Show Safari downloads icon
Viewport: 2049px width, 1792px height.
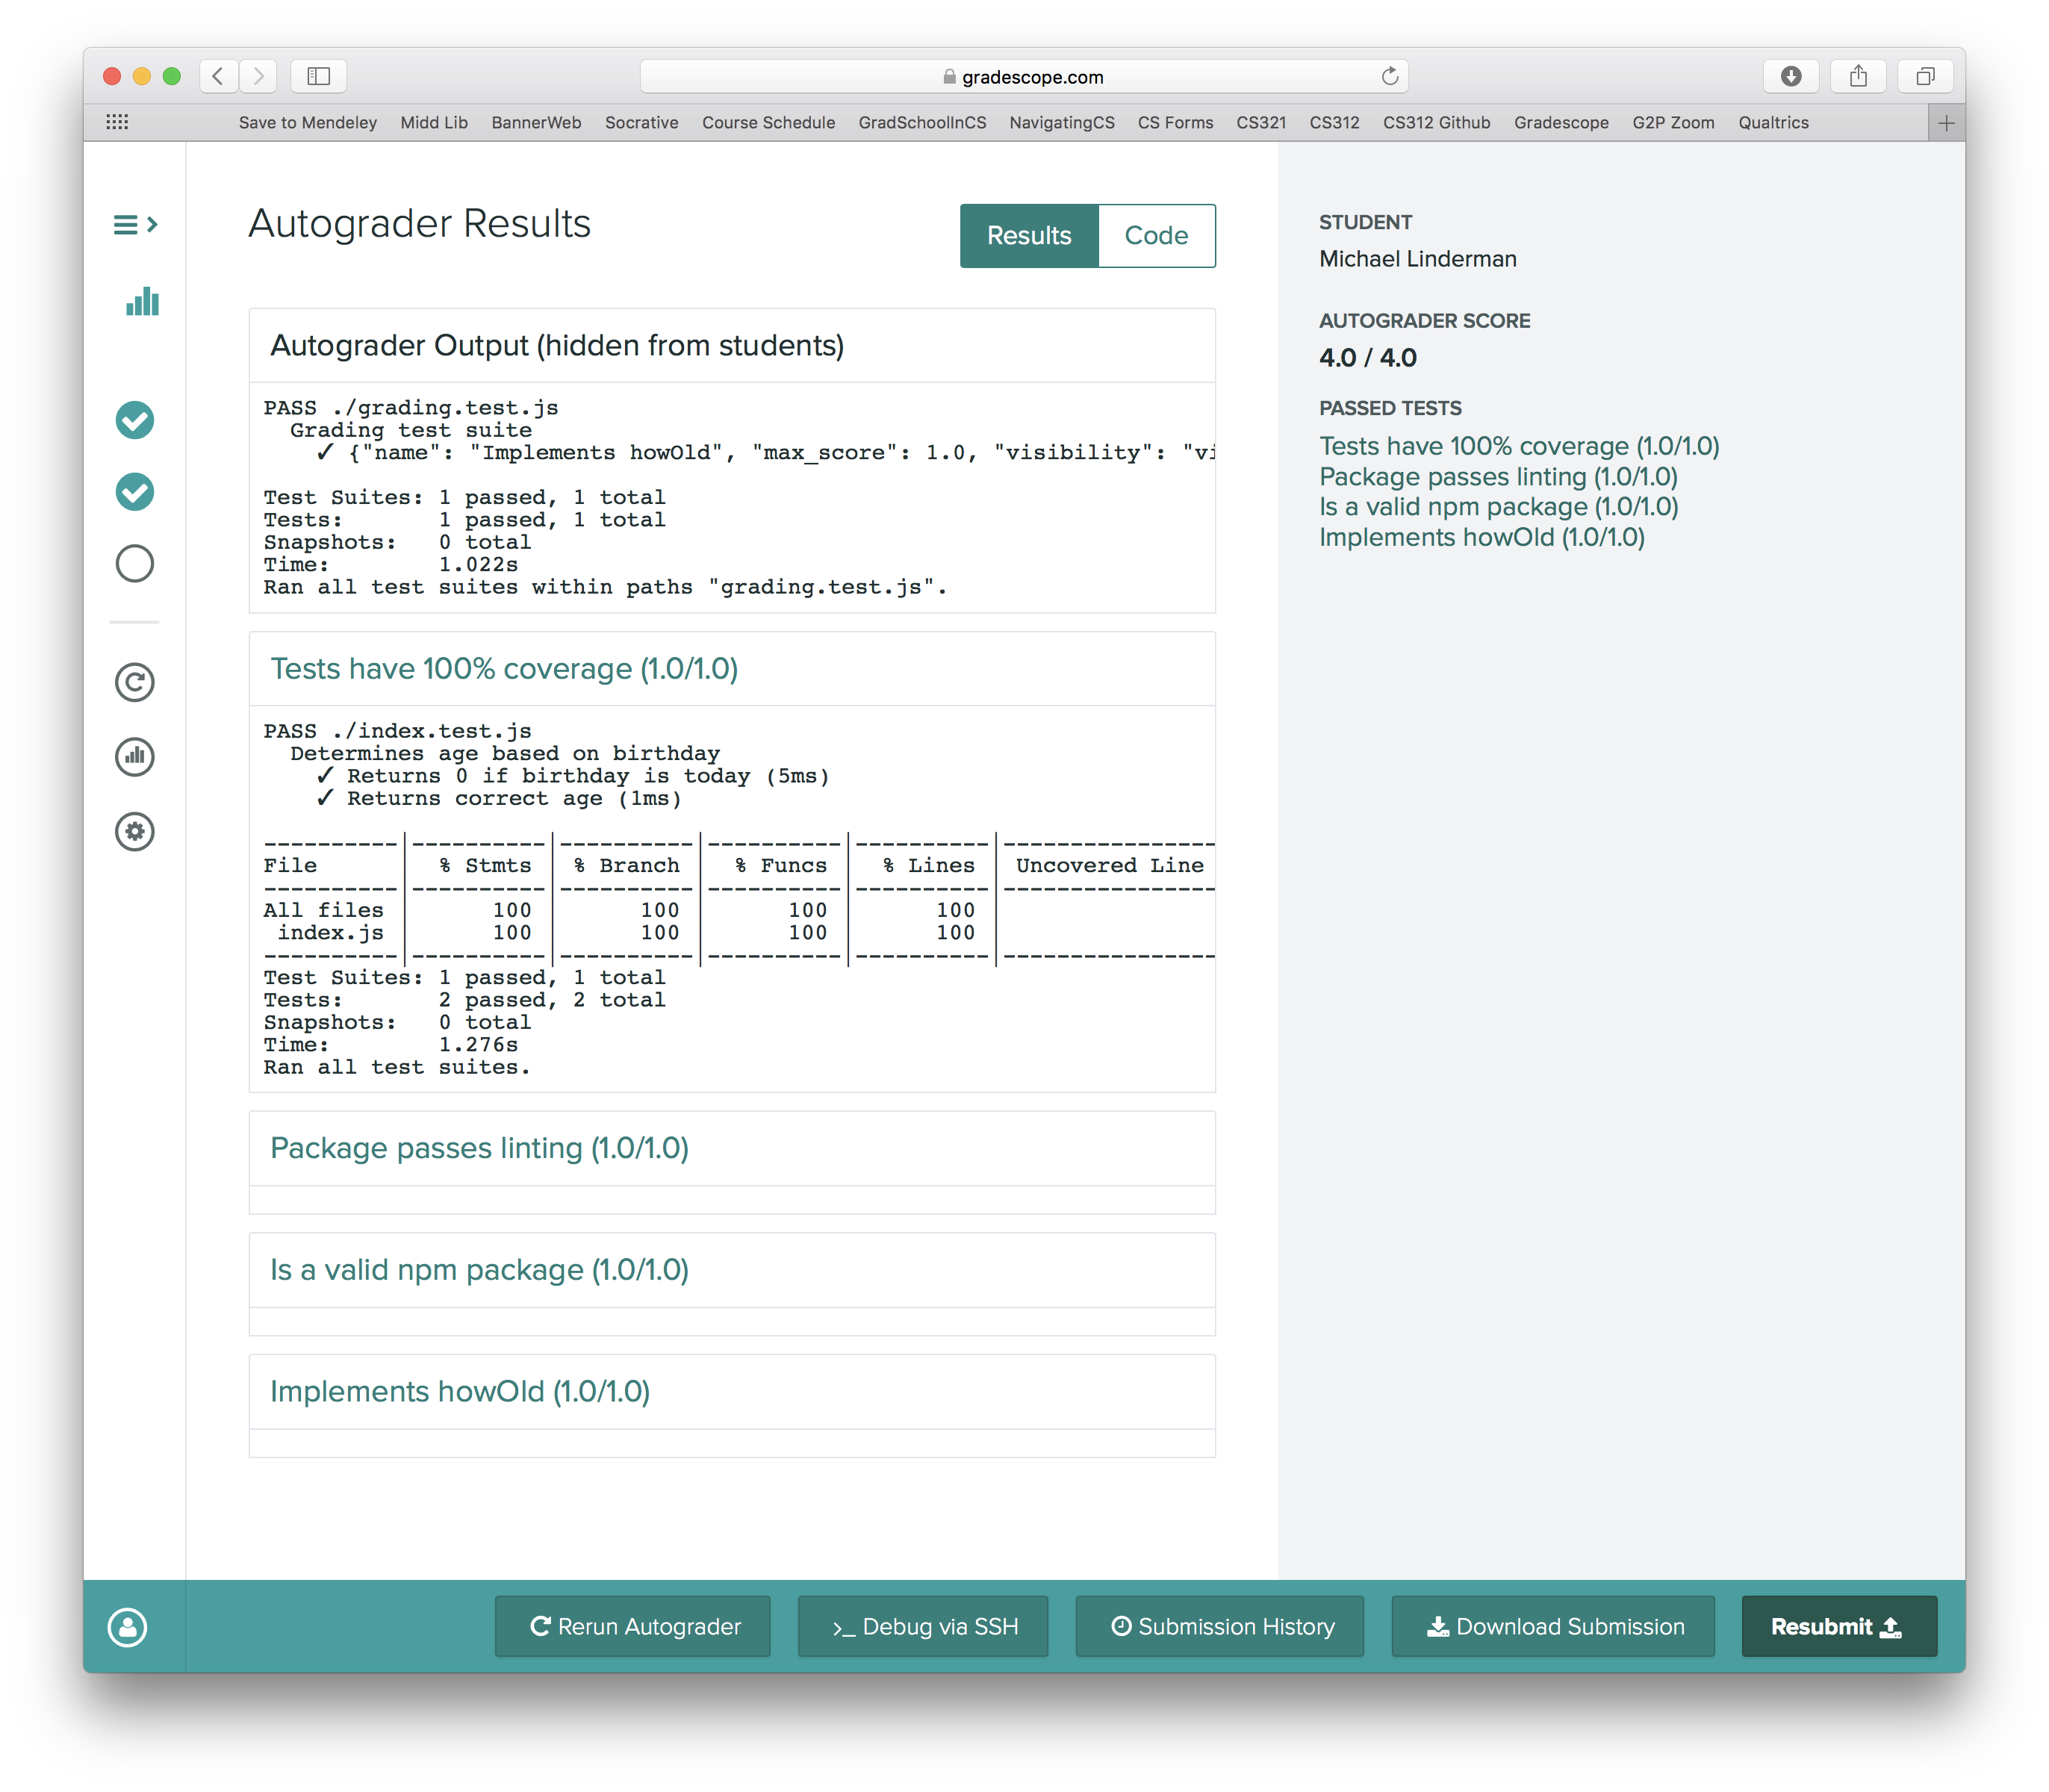1791,76
